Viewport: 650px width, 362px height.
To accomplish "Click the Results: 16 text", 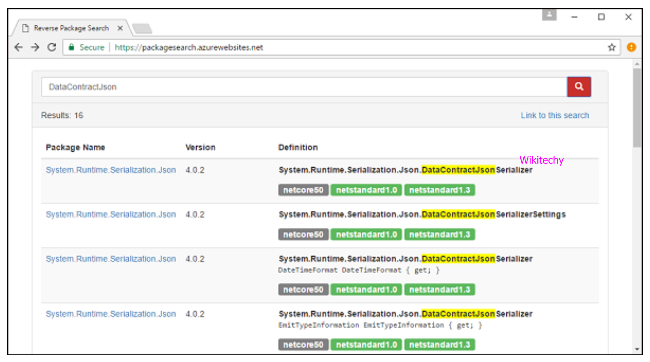I will 62,115.
